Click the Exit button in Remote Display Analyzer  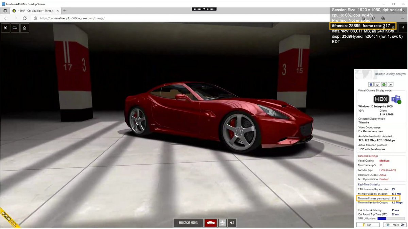click(367, 225)
